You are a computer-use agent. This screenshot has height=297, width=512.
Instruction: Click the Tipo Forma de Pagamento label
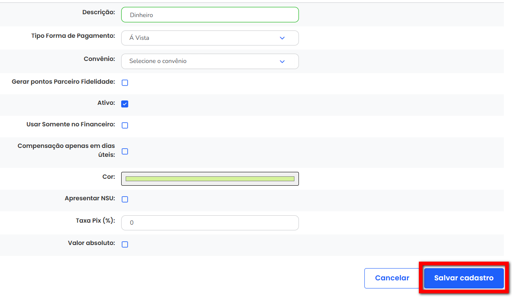[x=73, y=36]
